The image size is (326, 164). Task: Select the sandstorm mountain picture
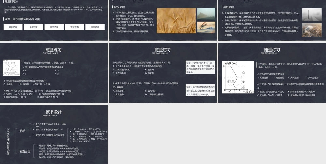(206, 14)
